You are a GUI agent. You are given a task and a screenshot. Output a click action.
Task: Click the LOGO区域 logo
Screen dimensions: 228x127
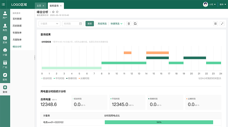click(19, 5)
